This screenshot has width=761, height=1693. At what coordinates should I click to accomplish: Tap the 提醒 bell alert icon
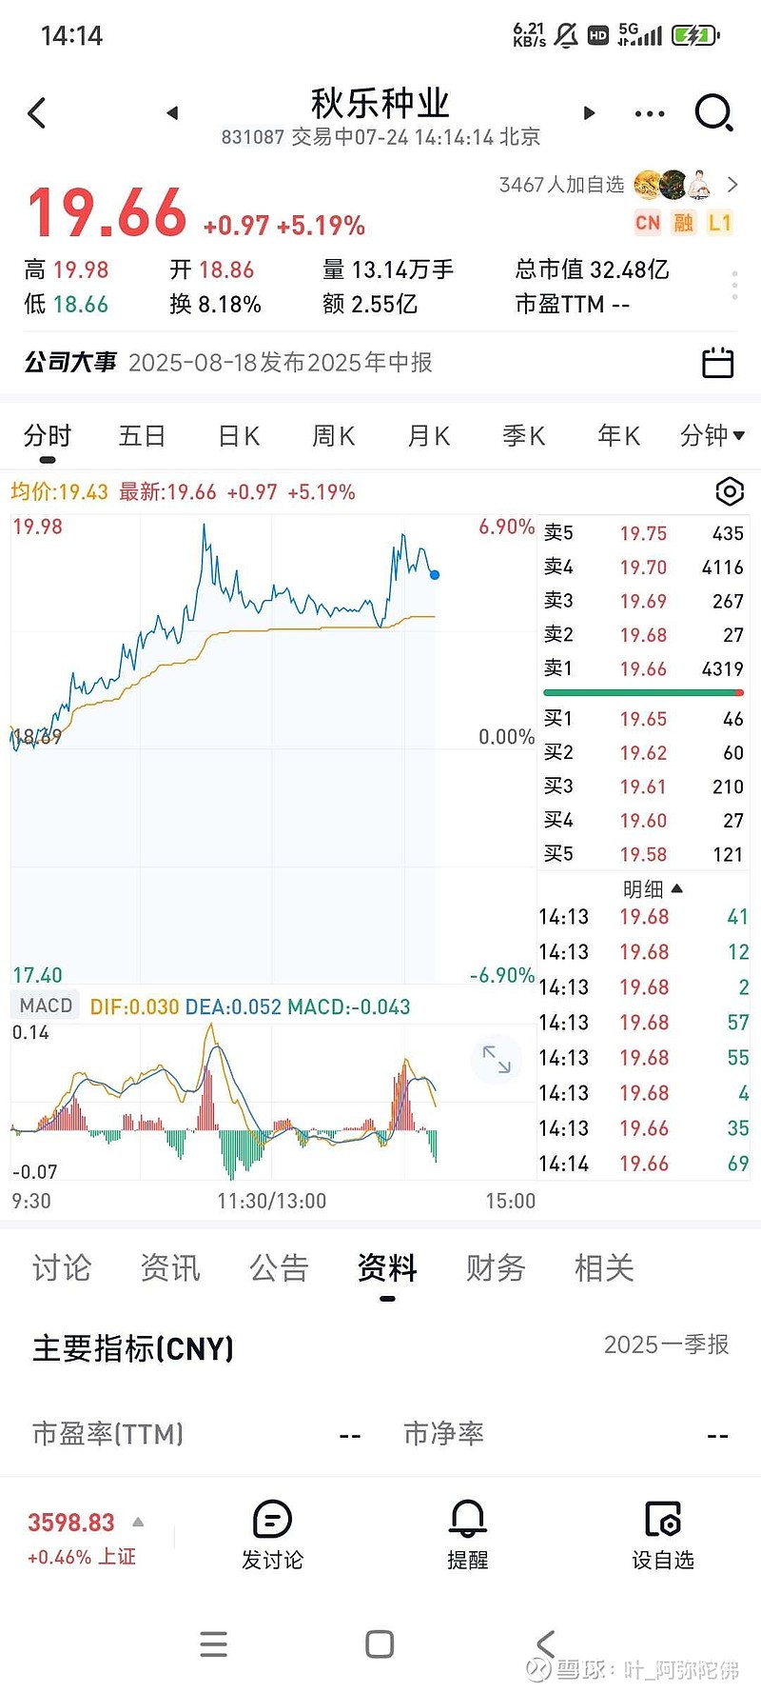click(x=467, y=1533)
